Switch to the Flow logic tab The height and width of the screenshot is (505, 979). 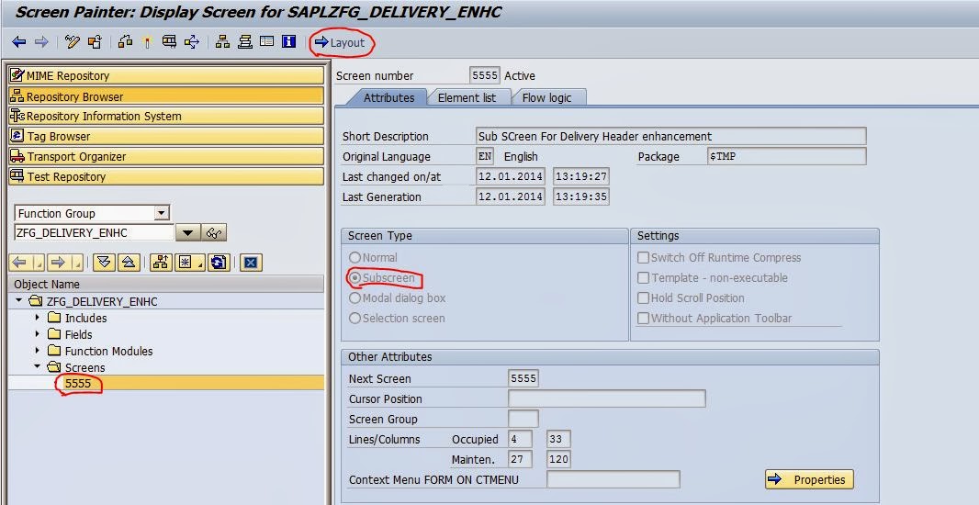(x=547, y=97)
